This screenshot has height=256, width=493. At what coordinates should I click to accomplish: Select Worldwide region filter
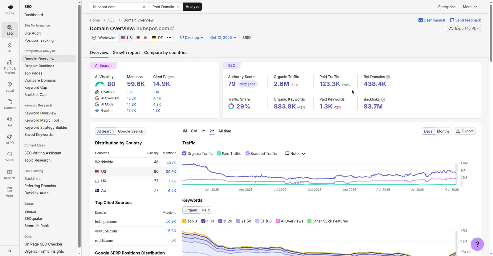(x=104, y=38)
